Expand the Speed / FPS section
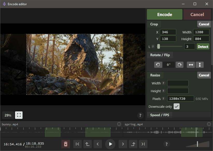This screenshot has width=213, height=151. coord(160,115)
